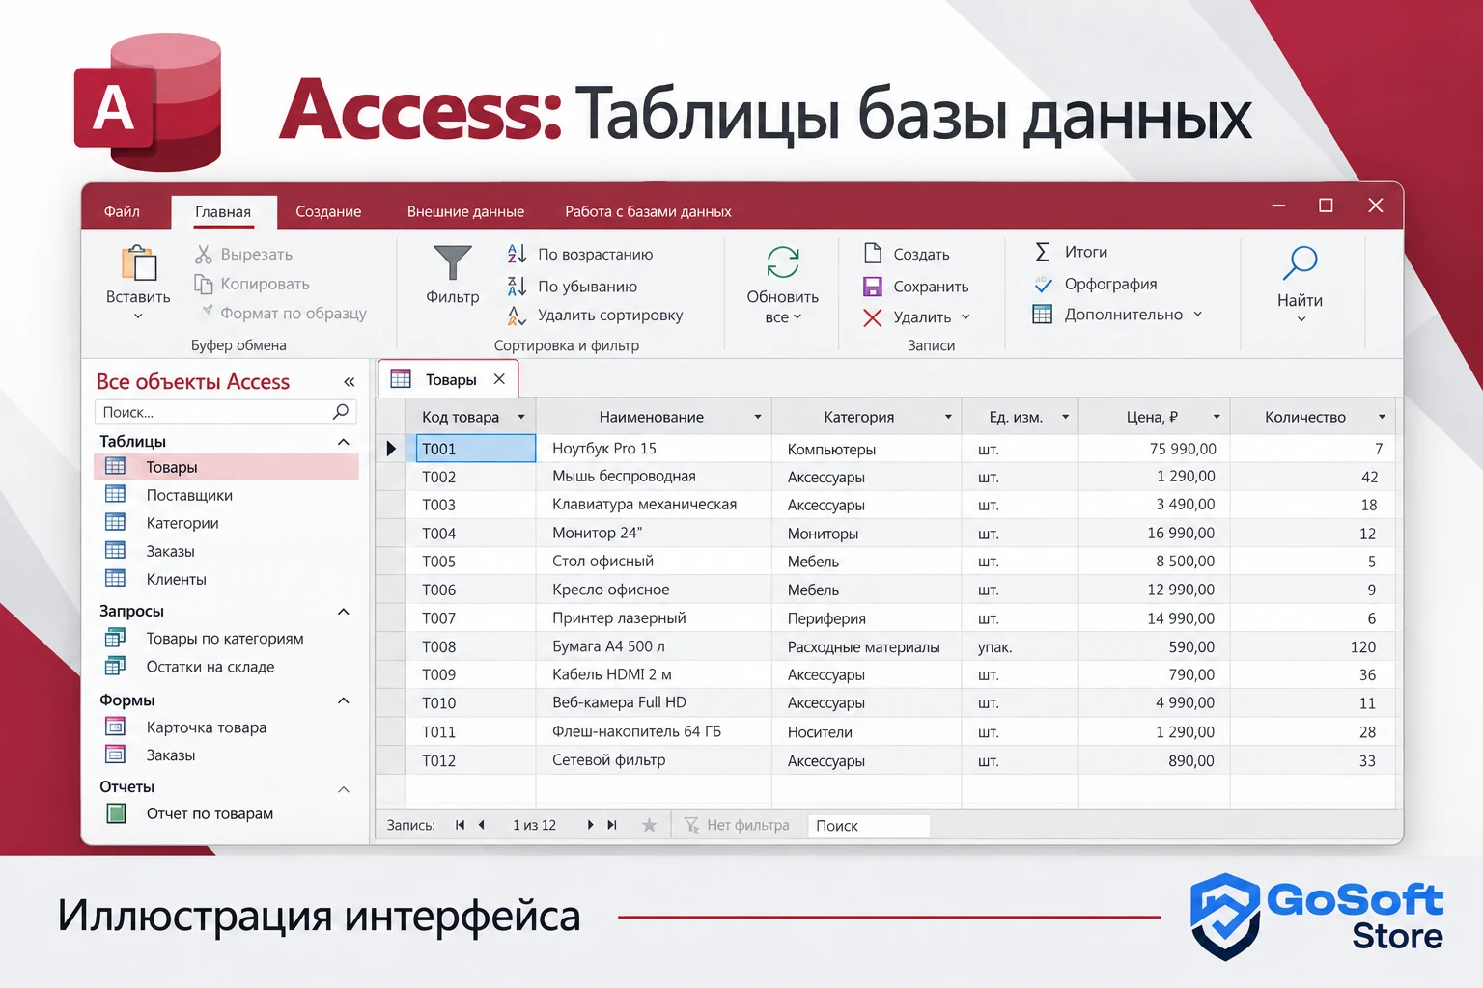Viewport: 1483px width, 988px height.
Task: Click the Save record (Сохранить) icon
Action: (873, 287)
